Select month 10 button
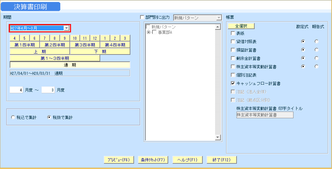The width and height of the screenshot is (332, 169). [75, 38]
